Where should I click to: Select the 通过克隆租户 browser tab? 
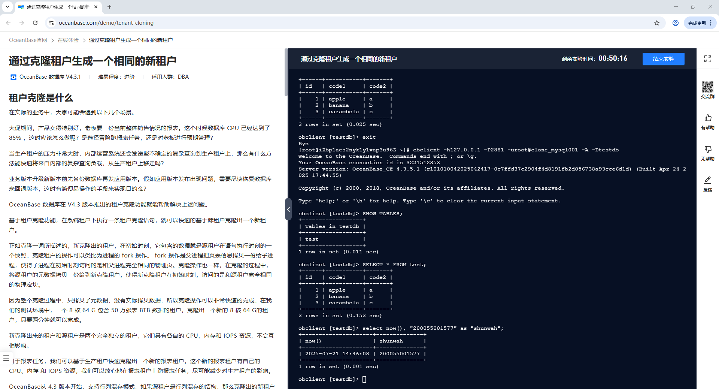coord(56,7)
